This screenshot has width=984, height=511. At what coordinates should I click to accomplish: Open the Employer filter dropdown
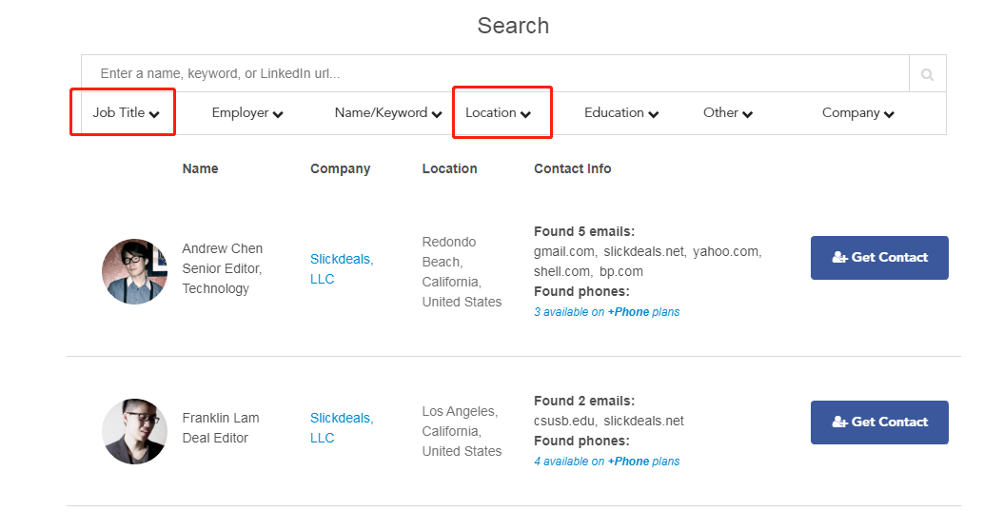point(247,113)
